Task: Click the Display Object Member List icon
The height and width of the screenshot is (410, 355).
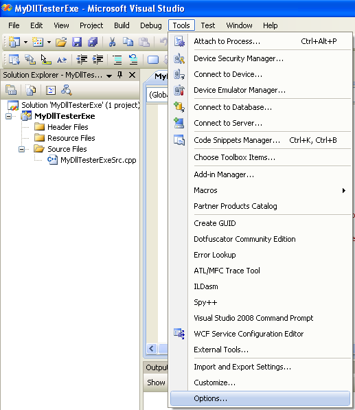Action: coord(14,60)
